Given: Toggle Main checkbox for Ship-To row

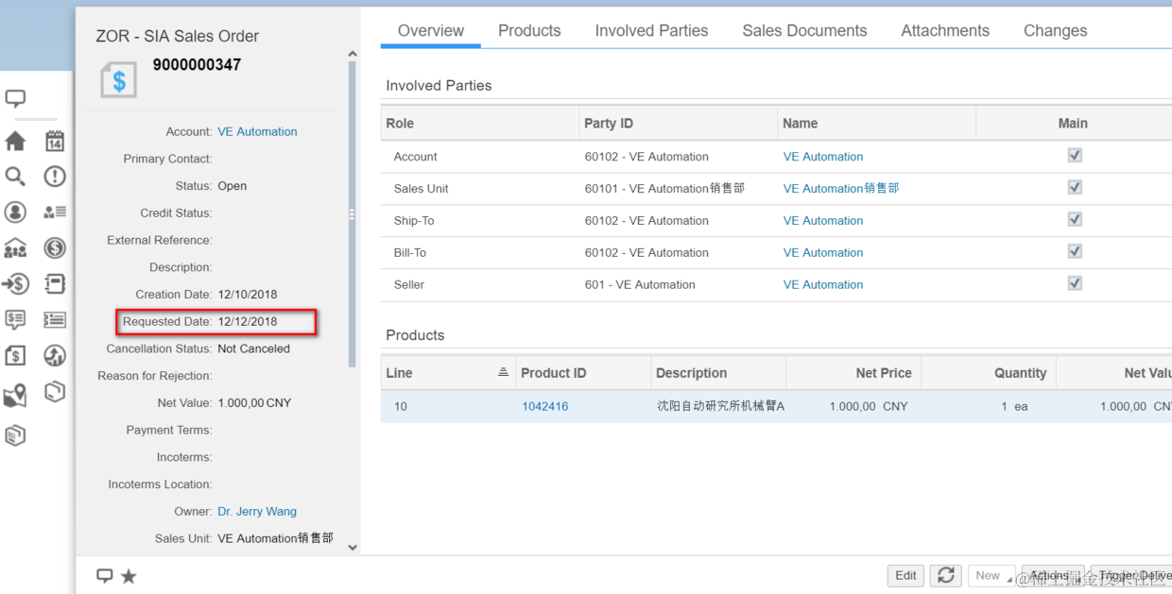Looking at the screenshot, I should [x=1075, y=220].
